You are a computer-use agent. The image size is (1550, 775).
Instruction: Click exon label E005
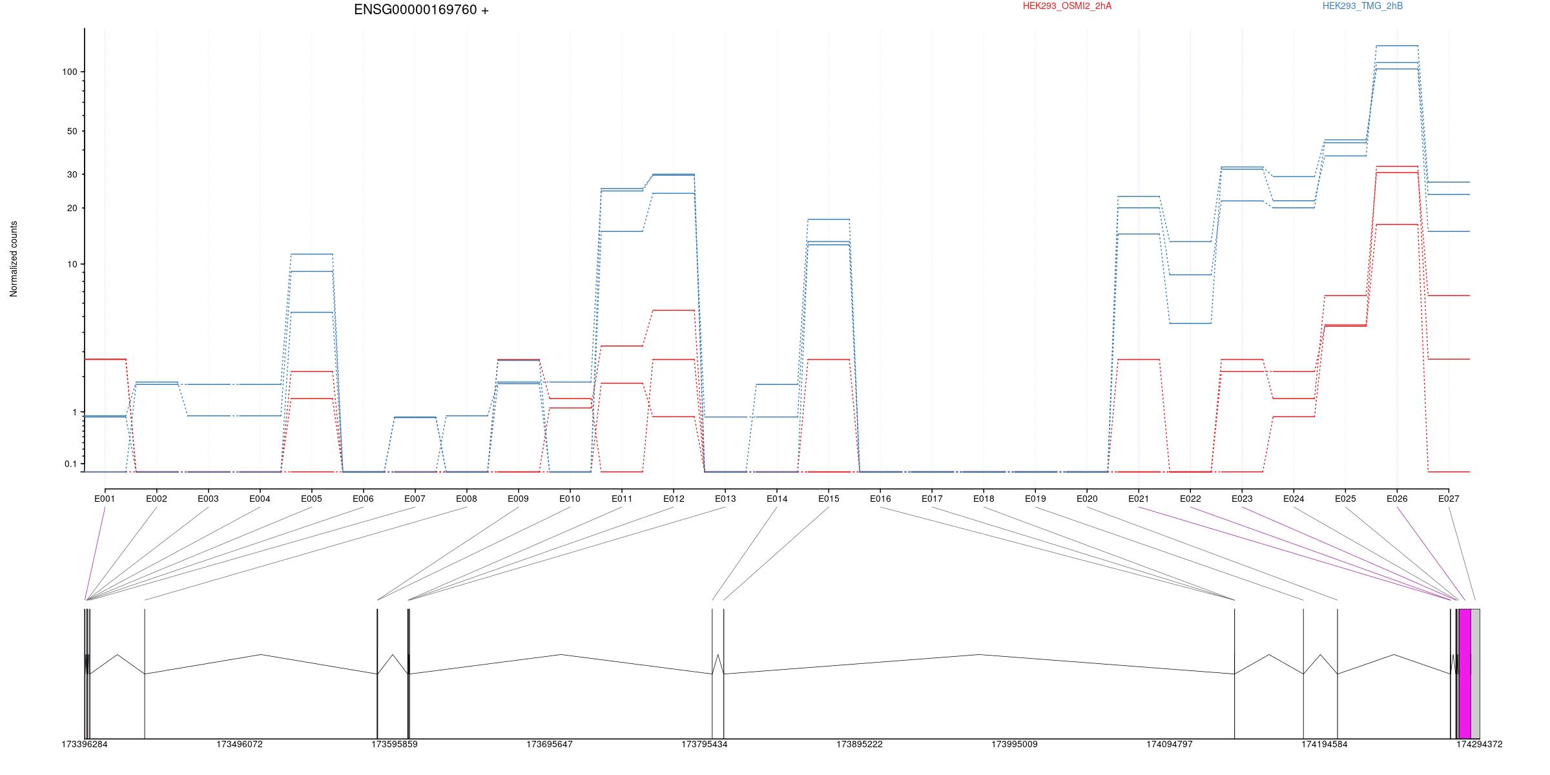pyautogui.click(x=311, y=499)
